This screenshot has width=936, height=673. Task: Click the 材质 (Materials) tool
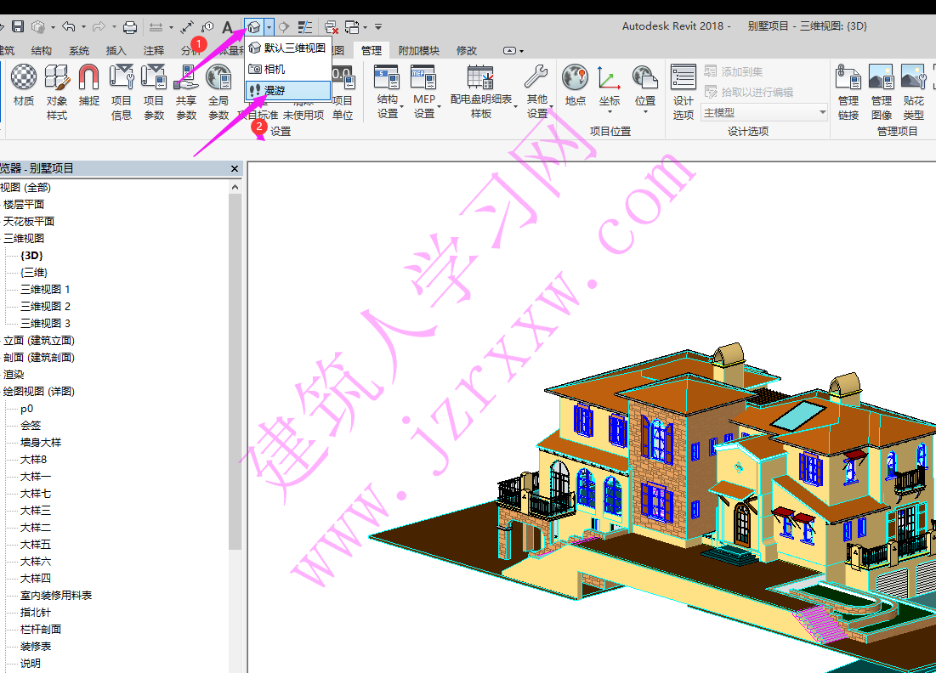[24, 85]
